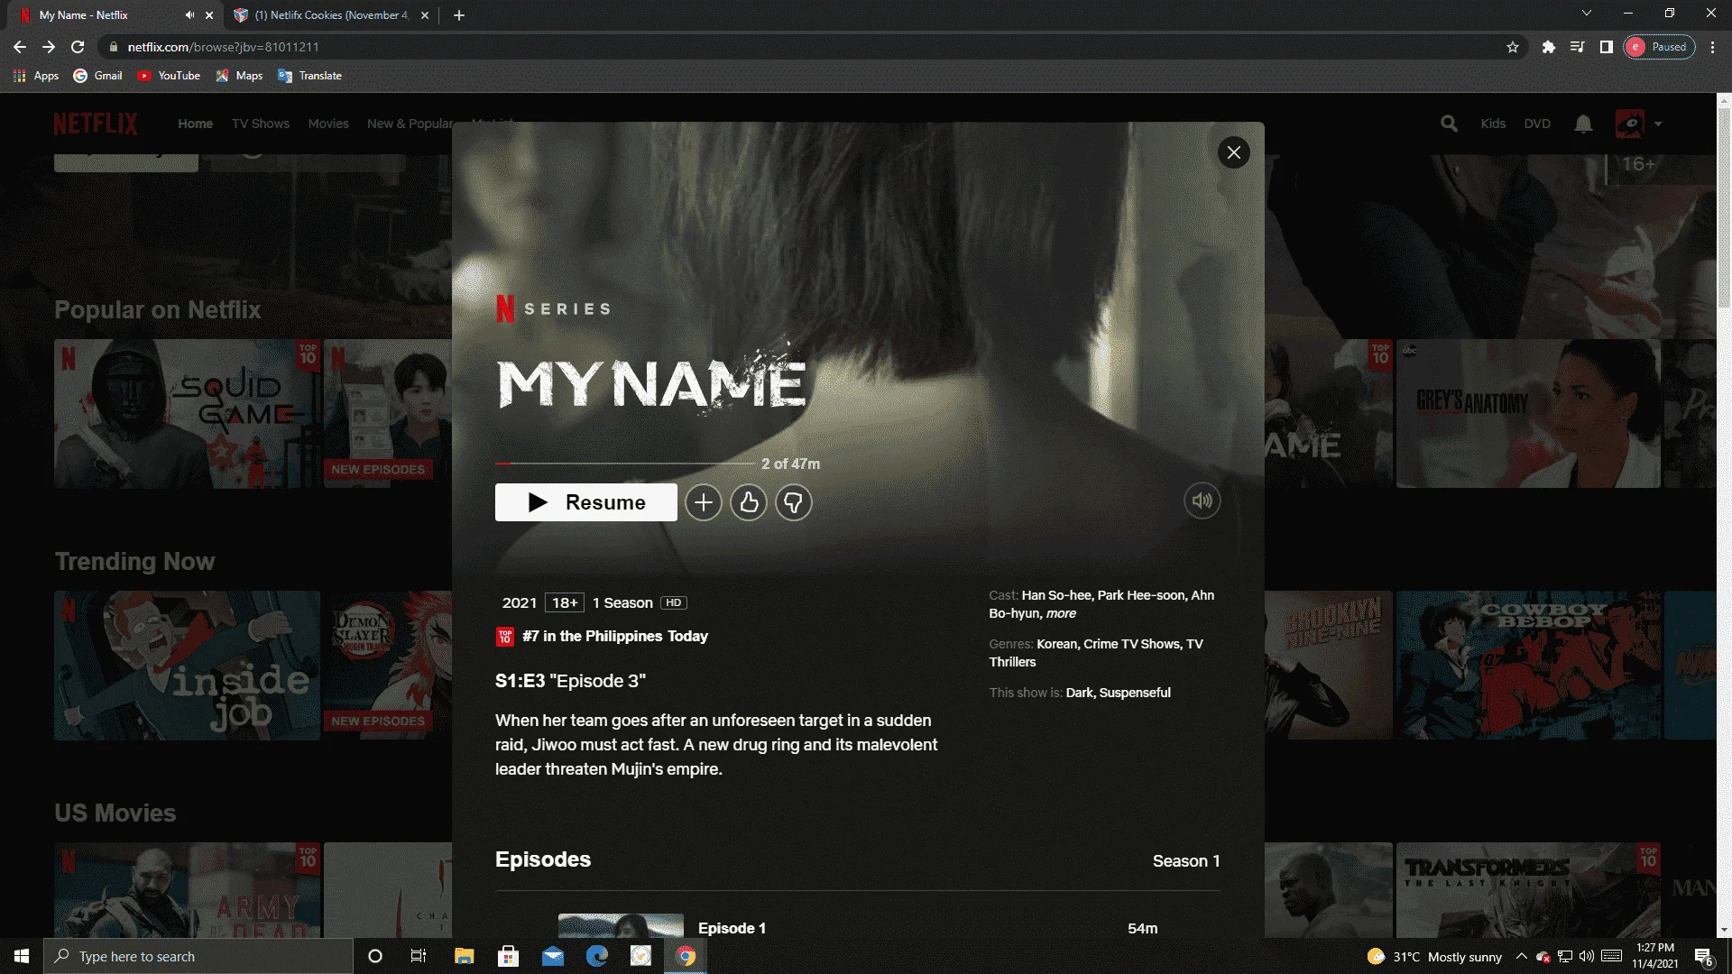Show hidden system tray icons

tap(1522, 957)
